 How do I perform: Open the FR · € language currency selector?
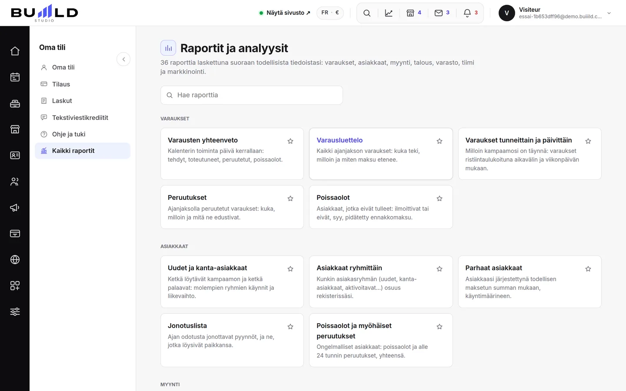click(x=330, y=13)
